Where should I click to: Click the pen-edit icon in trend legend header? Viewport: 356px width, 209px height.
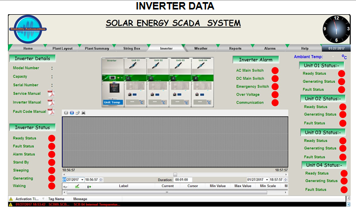tap(77, 186)
